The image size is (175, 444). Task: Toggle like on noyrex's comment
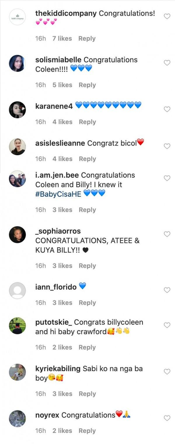[x=167, y=418]
